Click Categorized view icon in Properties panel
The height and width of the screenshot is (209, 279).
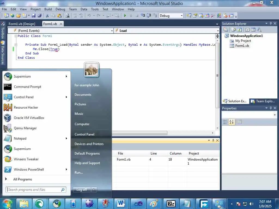pos(225,122)
